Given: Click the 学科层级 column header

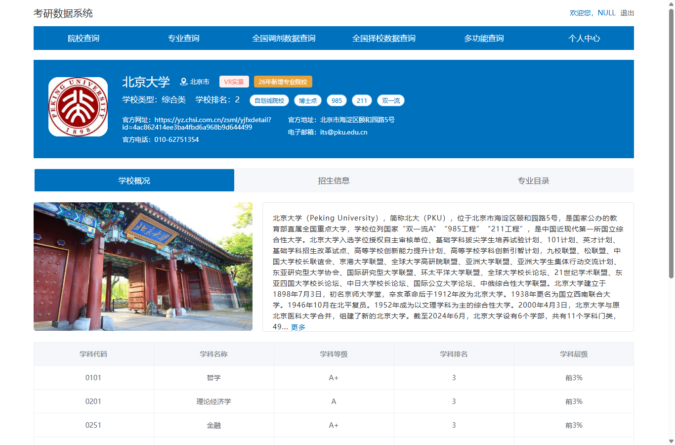Looking at the screenshot, I should pos(574,354).
